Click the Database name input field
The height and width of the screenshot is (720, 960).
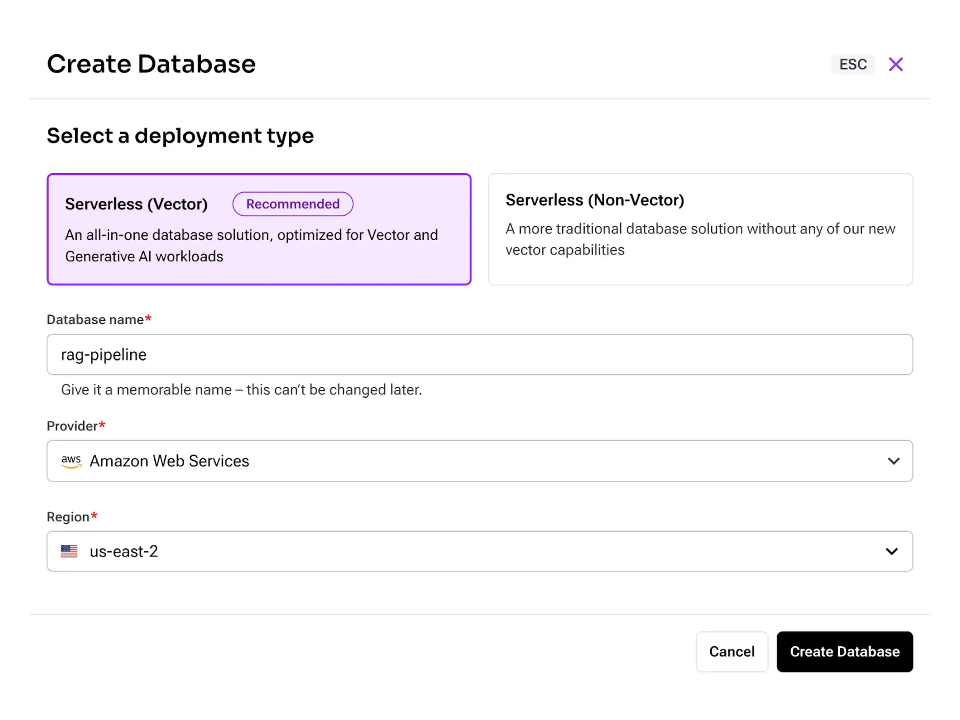click(x=479, y=354)
